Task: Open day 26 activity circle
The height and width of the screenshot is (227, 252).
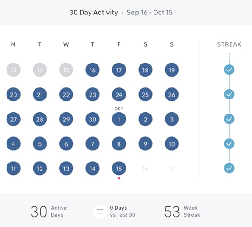Action: pyautogui.click(x=172, y=95)
